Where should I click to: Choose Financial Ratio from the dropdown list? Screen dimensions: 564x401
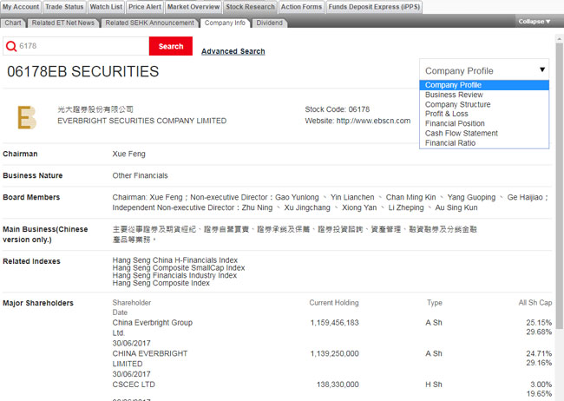(484, 143)
